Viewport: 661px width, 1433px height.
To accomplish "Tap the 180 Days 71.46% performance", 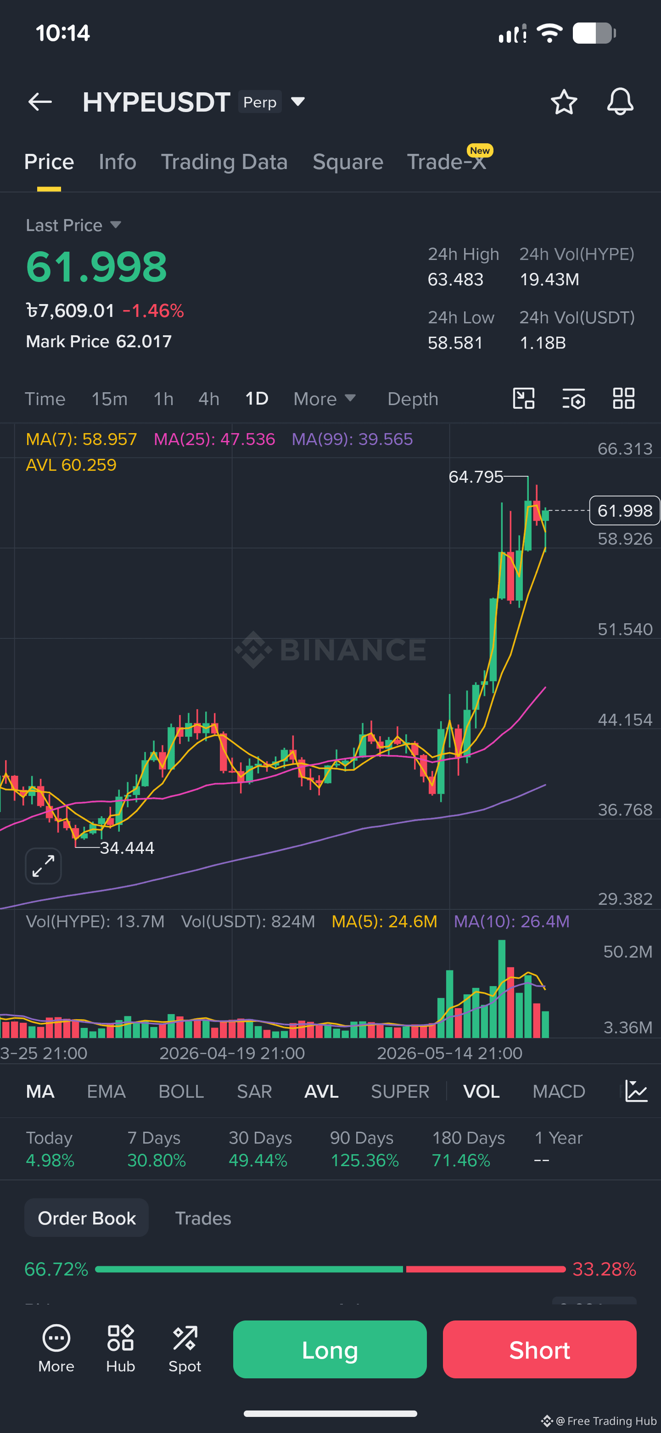I will click(468, 1149).
